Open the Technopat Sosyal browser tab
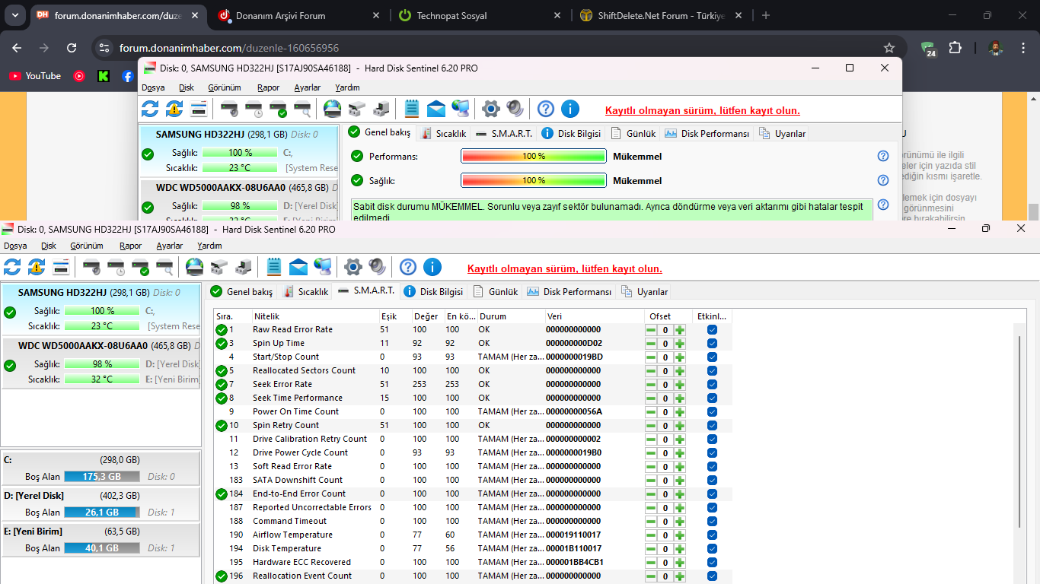The image size is (1040, 584). coord(451,15)
